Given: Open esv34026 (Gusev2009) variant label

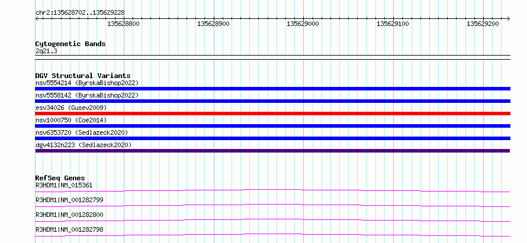Looking at the screenshot, I should click(71, 108).
